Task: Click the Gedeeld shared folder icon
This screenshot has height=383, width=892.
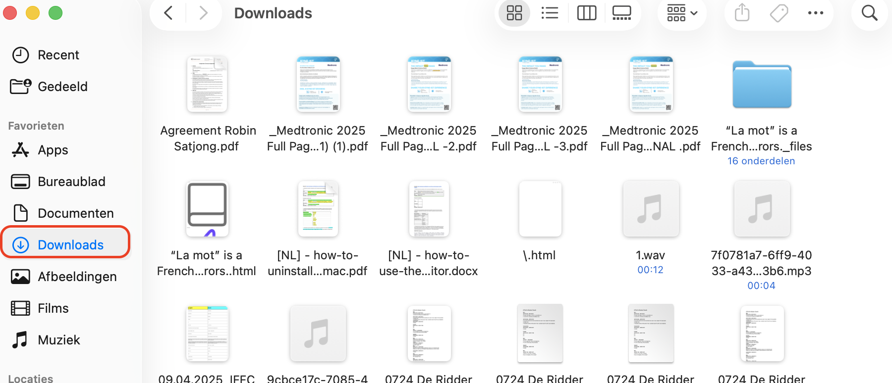Action: click(x=20, y=87)
